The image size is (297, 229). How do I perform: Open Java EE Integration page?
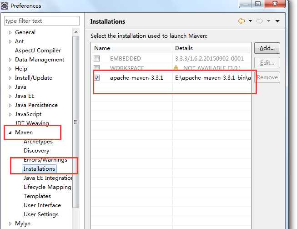(48, 178)
